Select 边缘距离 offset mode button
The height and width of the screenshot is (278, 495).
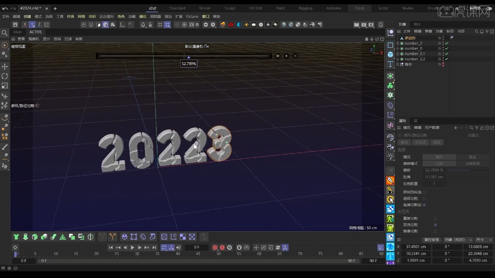click(472, 164)
